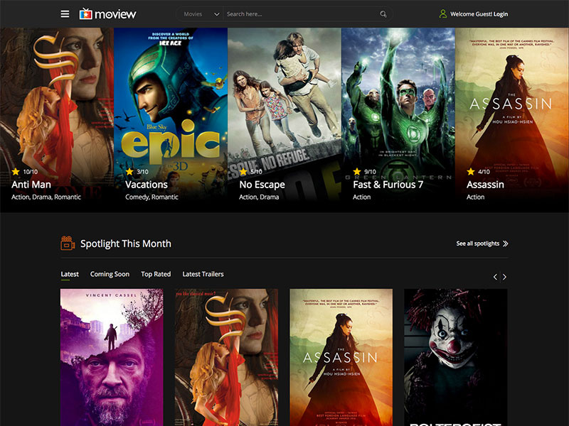
Task: Open the 'Fast & Furious 7' title link
Action: click(388, 185)
